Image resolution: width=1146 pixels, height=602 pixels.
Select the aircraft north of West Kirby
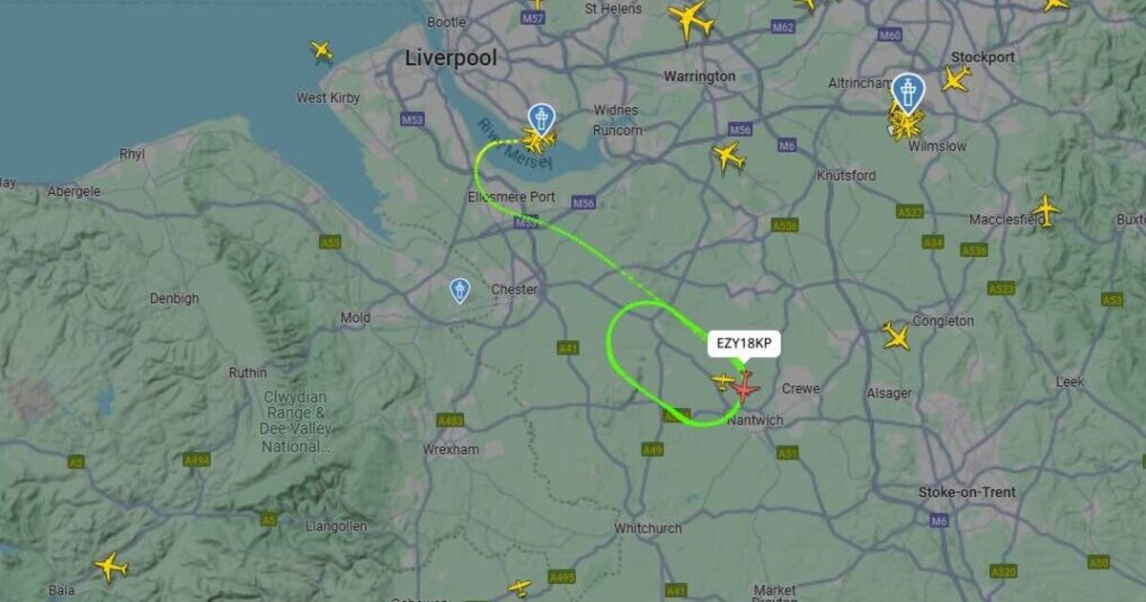(x=322, y=51)
